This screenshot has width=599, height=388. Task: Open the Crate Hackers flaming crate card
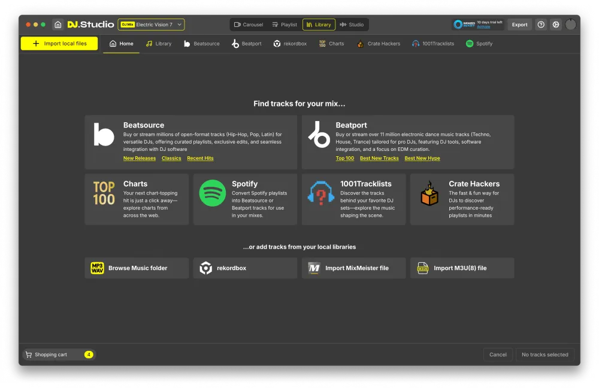point(462,199)
